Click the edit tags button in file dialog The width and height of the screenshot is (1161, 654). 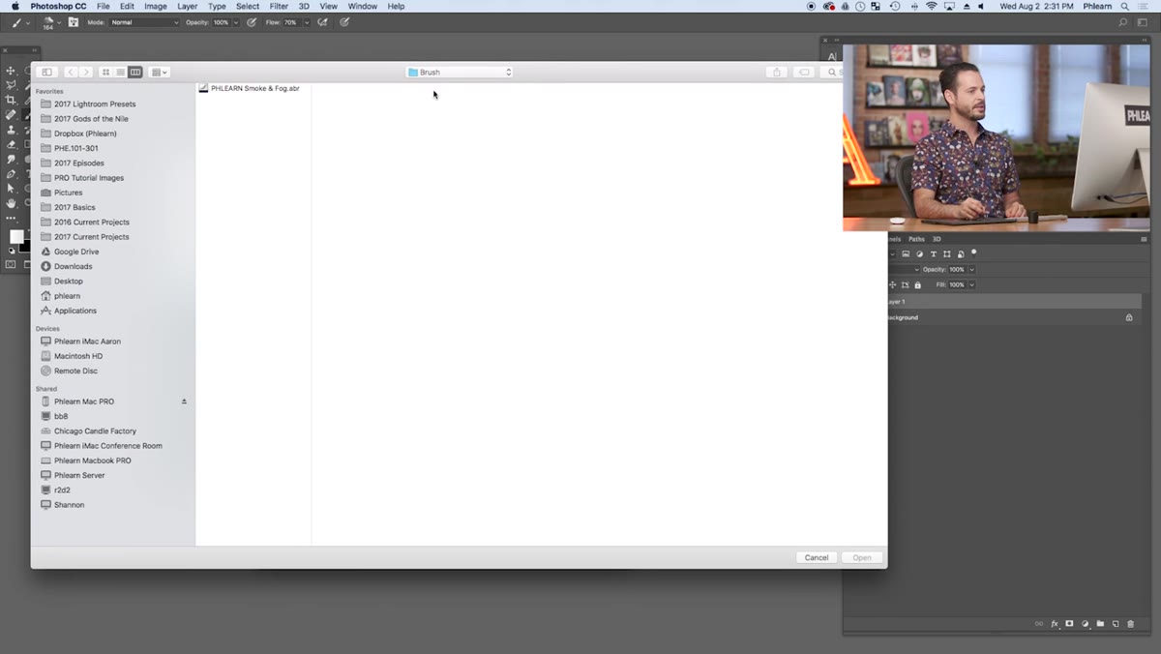(x=803, y=73)
